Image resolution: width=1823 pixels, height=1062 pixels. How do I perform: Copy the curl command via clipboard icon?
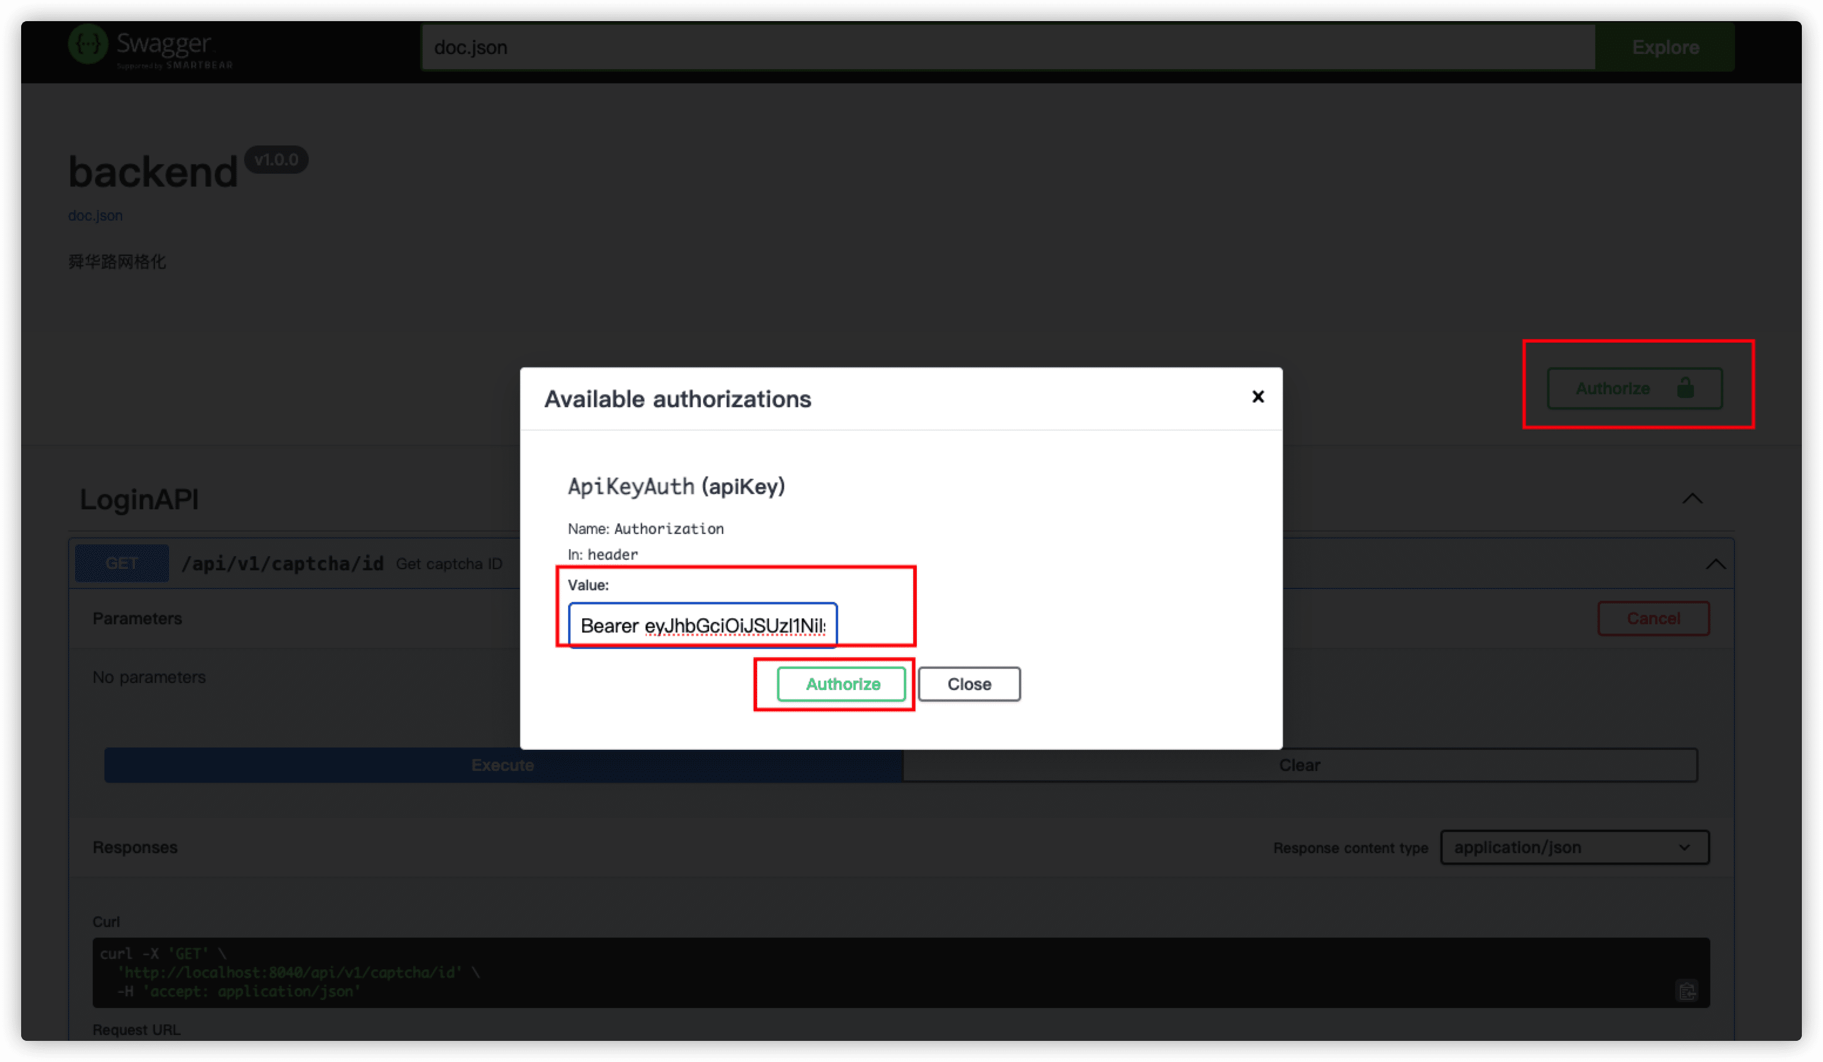pos(1687,990)
